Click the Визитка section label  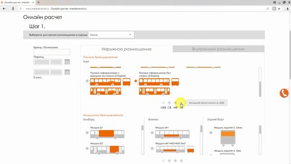tap(153, 119)
